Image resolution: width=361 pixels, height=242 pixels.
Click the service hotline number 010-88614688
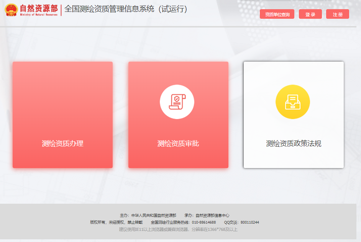tap(204, 222)
